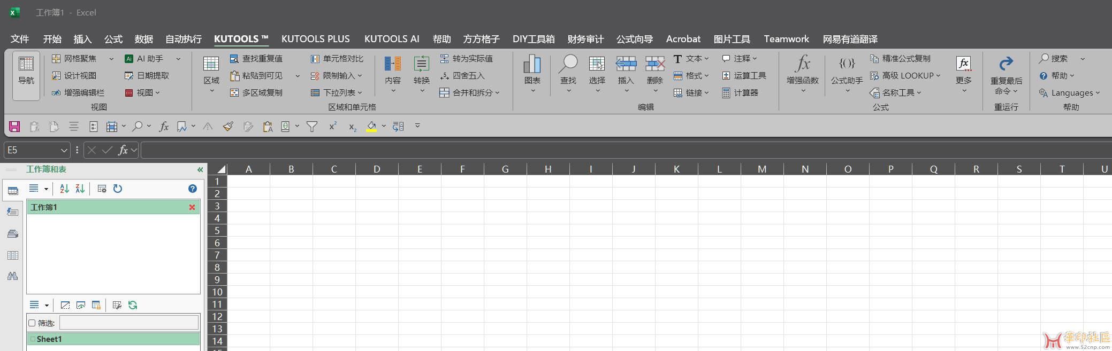Click the 转为实际值 button

467,59
